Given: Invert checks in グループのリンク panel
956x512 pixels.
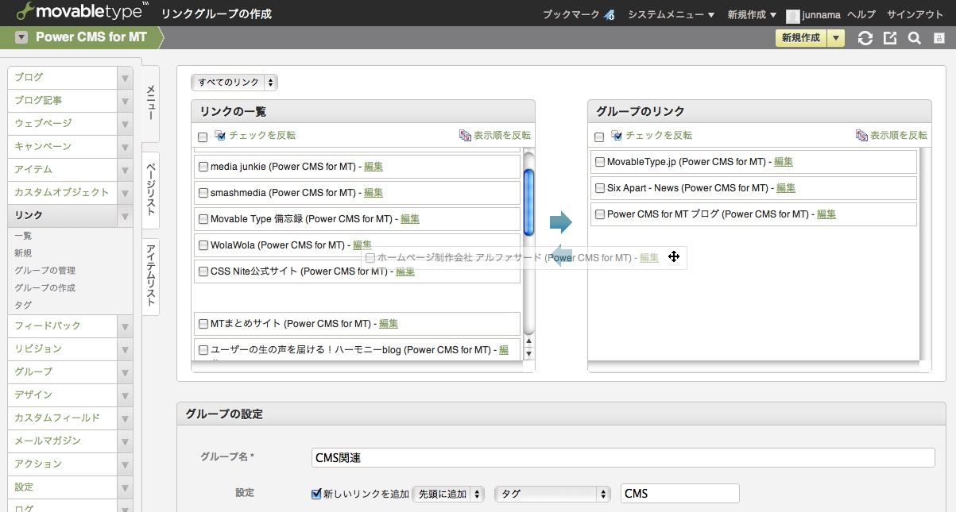Looking at the screenshot, I should point(651,136).
